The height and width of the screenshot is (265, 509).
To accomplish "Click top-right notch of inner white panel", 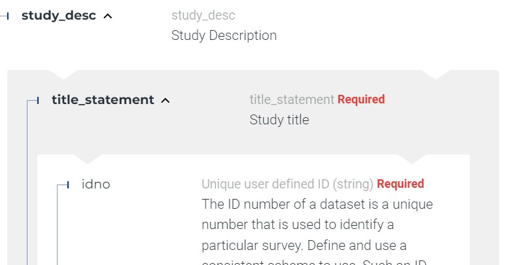I will click(412, 158).
